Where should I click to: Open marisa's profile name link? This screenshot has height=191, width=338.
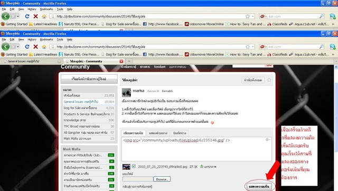(x=138, y=90)
